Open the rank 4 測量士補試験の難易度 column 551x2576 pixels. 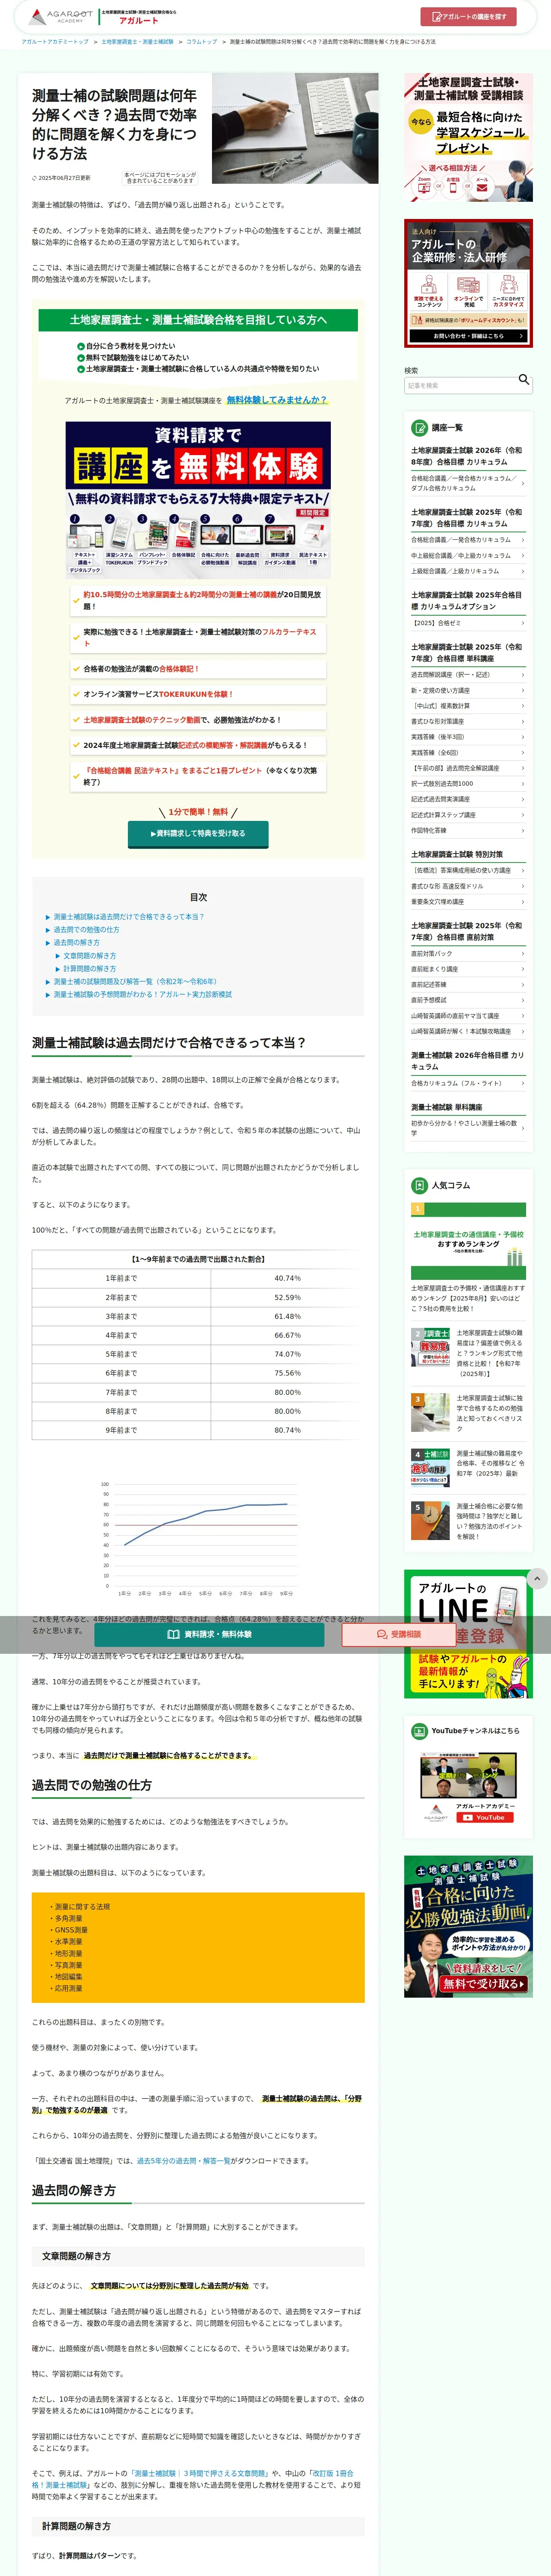coord(468,1467)
